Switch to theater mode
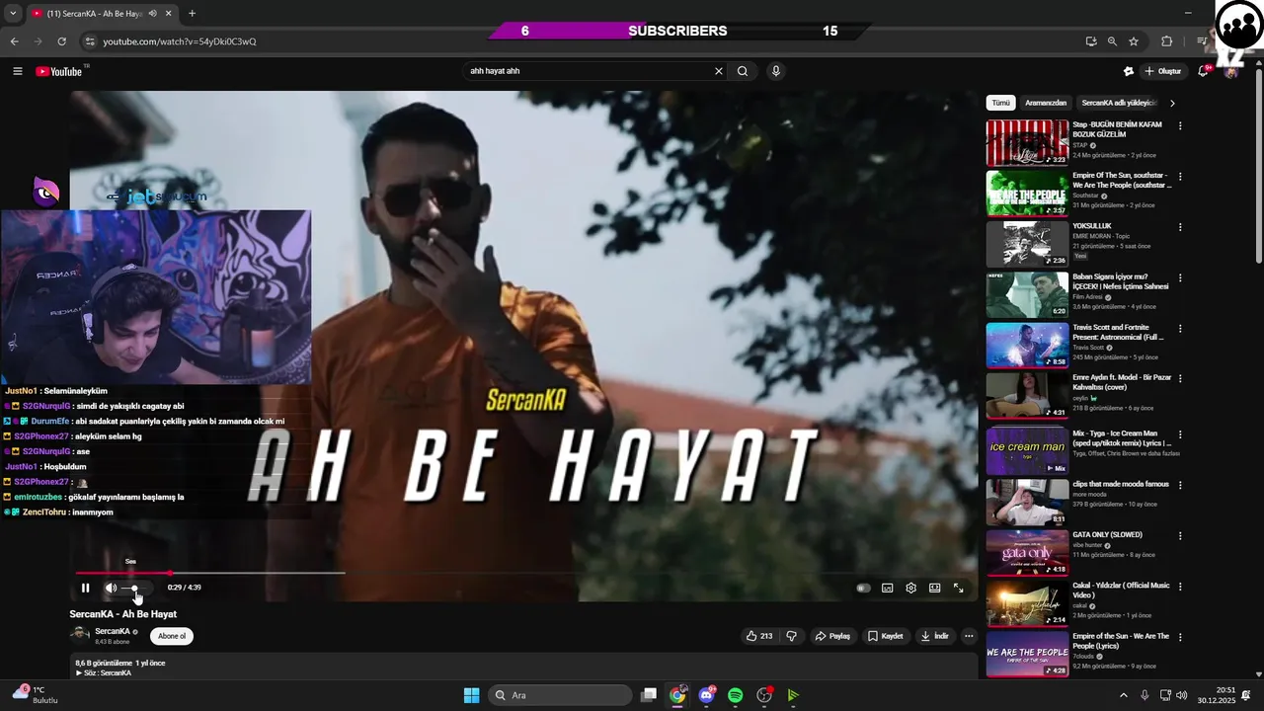1264x711 pixels. (x=934, y=588)
